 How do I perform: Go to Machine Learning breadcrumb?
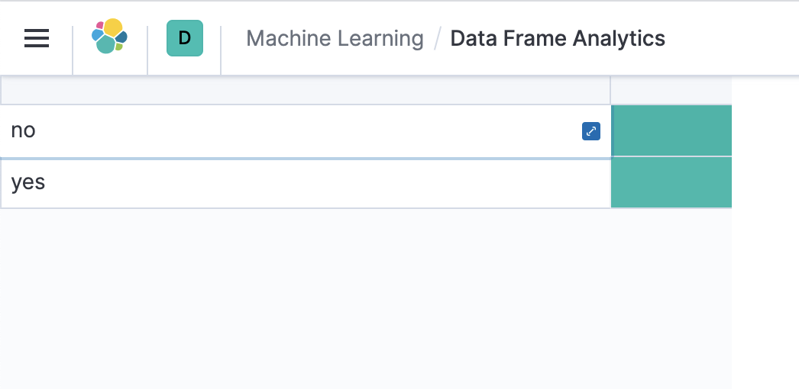tap(335, 38)
